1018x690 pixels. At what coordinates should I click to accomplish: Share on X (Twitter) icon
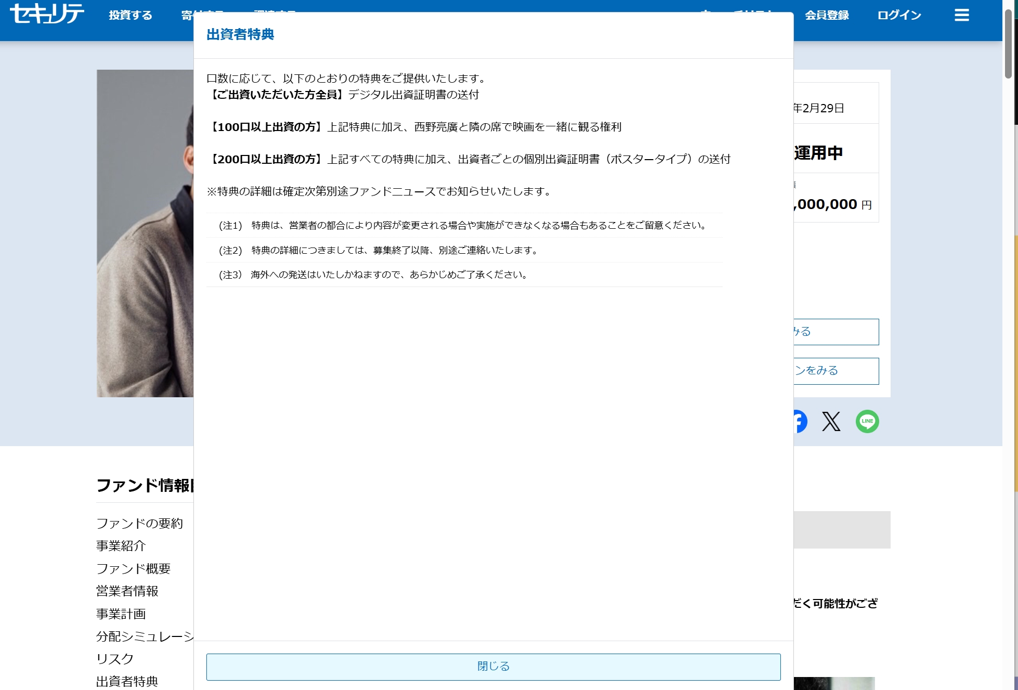click(831, 421)
